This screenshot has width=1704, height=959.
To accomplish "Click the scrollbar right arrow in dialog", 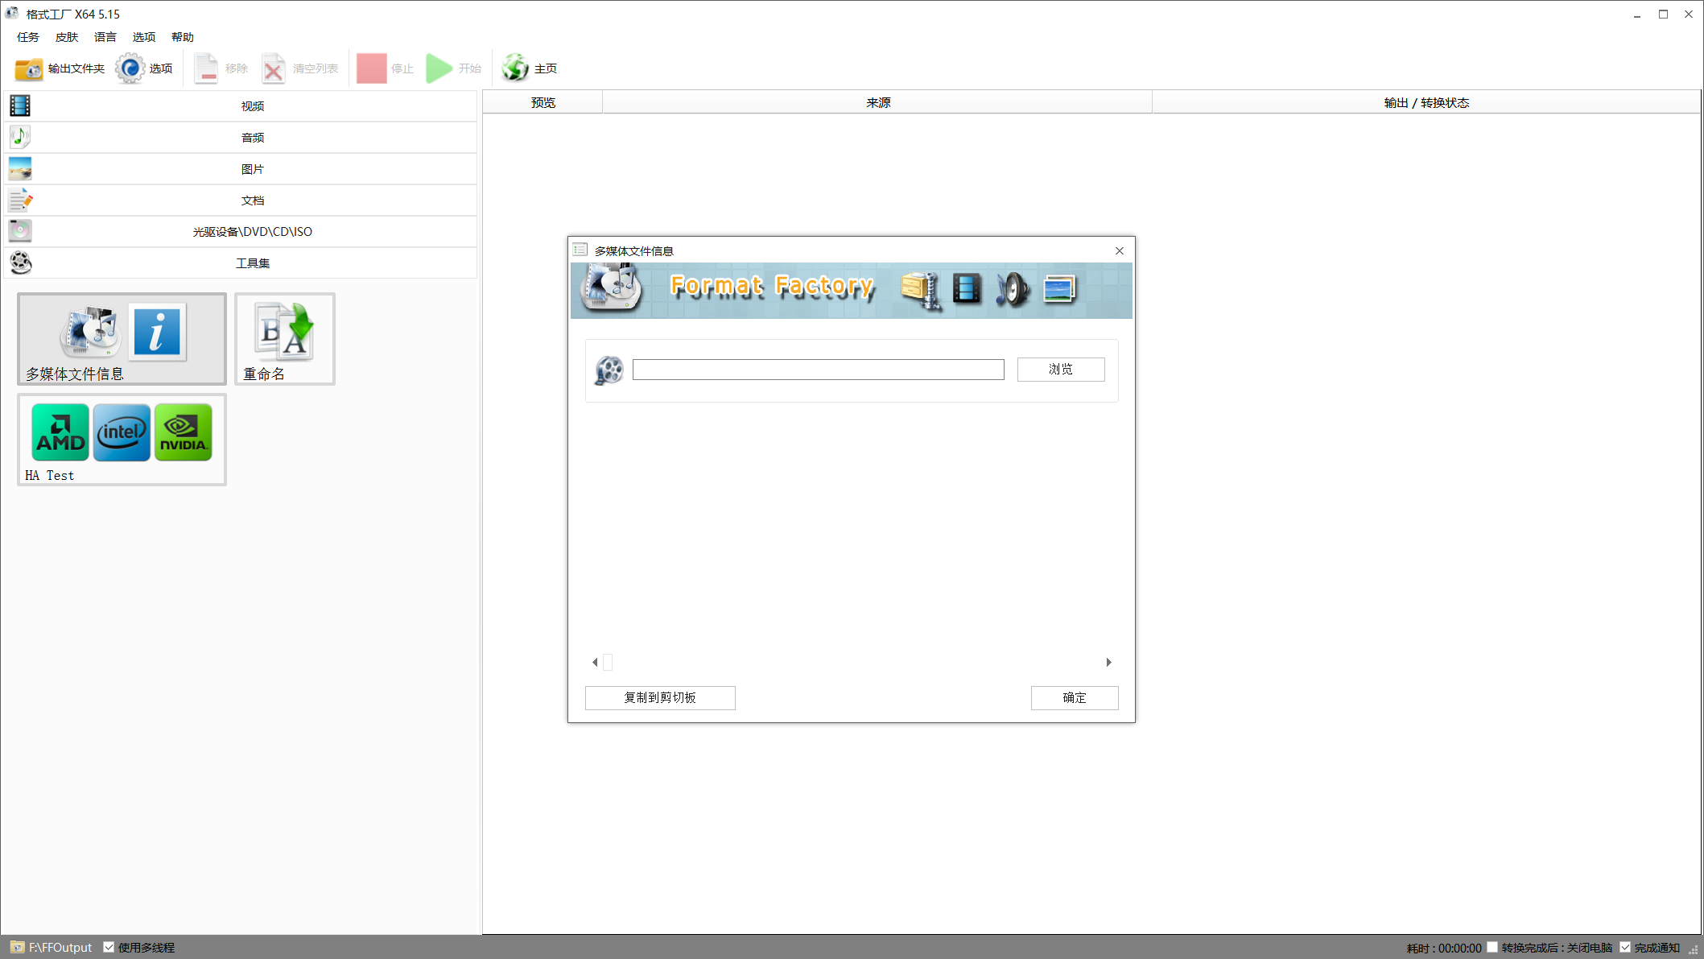I will [1108, 663].
